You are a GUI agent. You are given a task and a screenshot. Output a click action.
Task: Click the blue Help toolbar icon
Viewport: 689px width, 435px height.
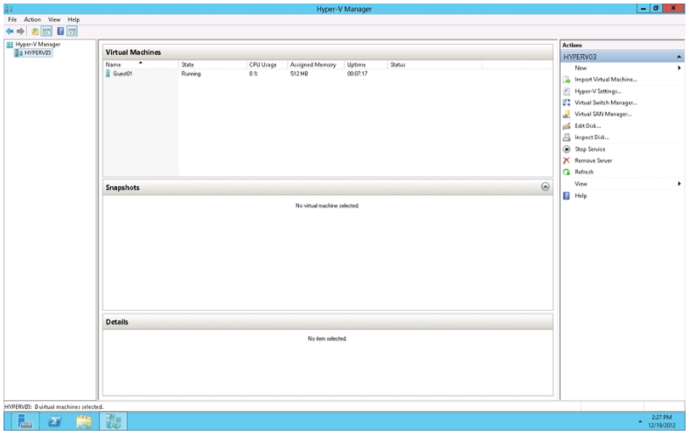60,32
